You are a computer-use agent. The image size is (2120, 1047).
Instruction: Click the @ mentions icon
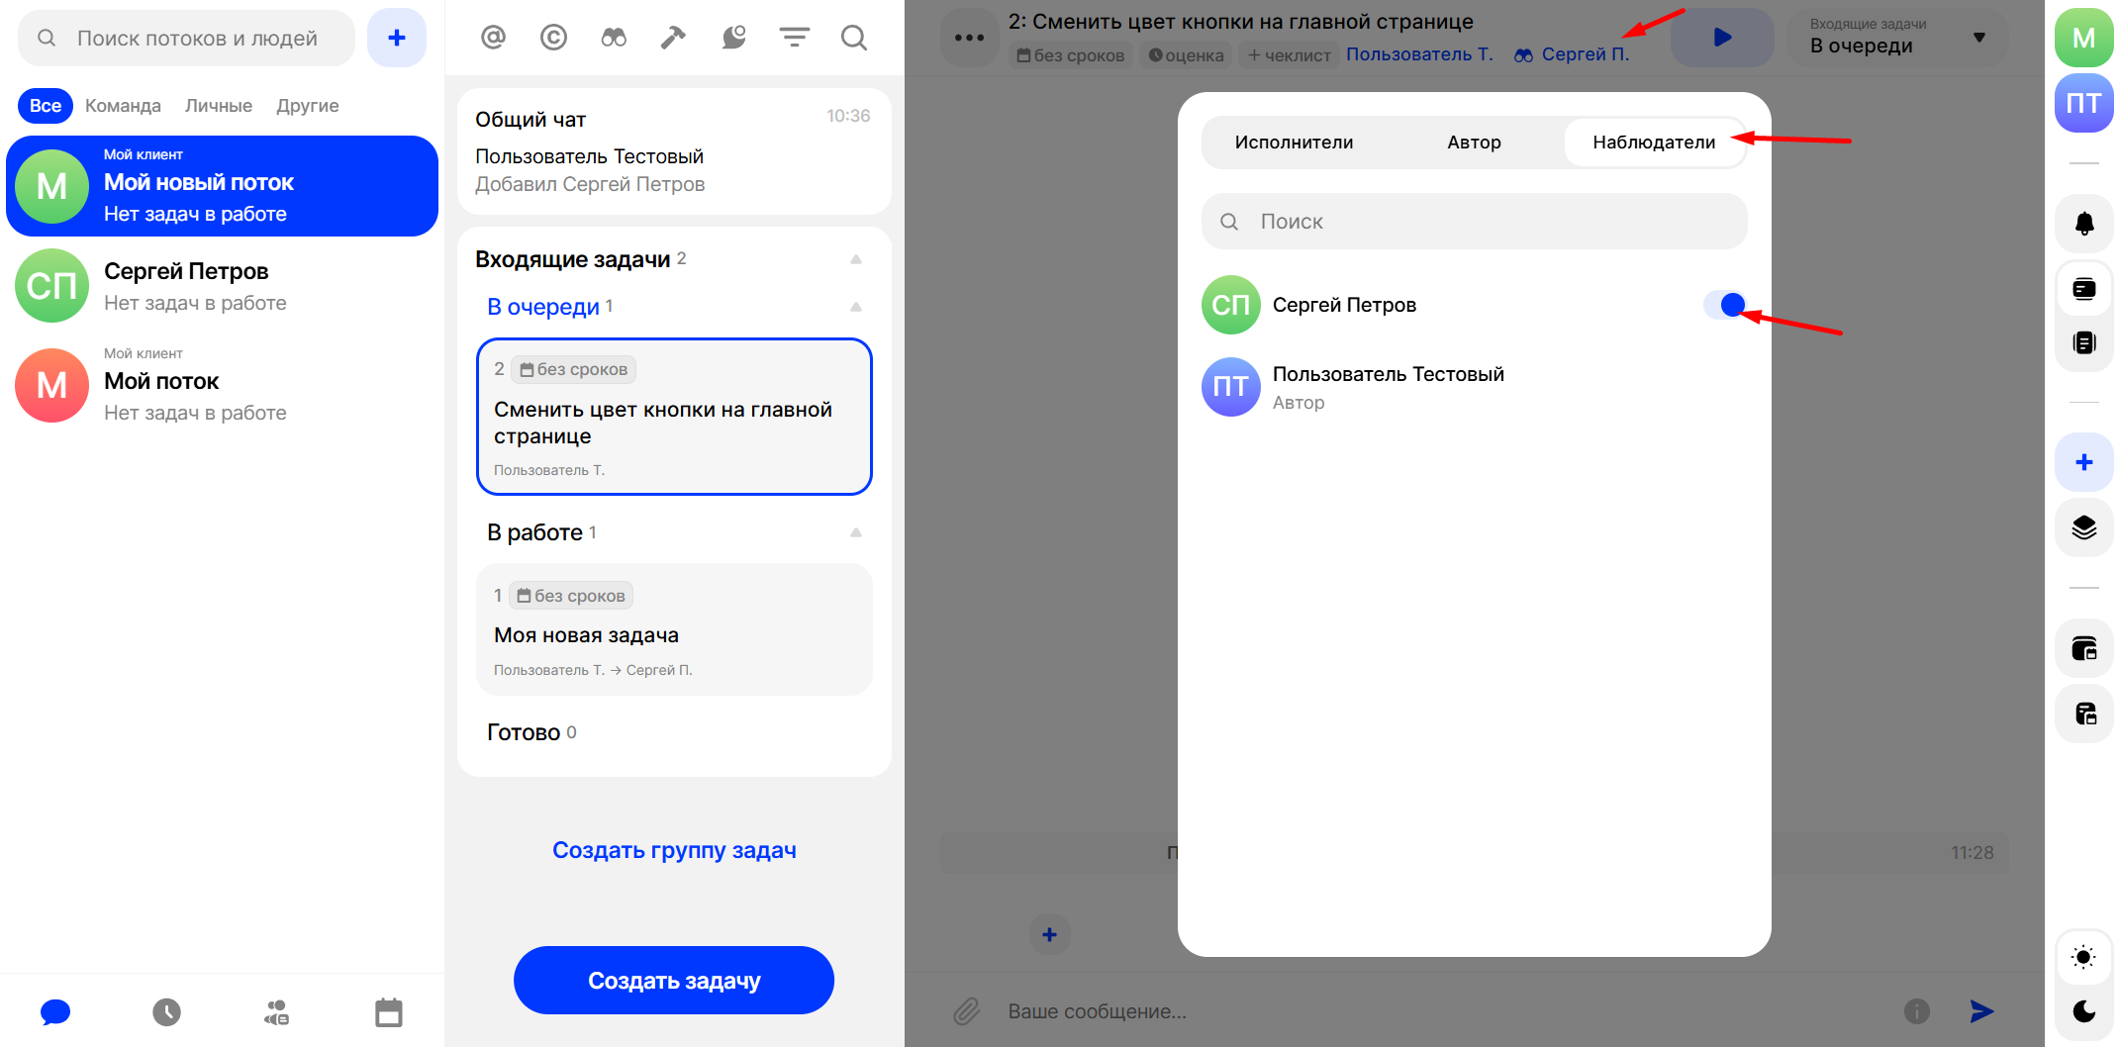tap(493, 38)
